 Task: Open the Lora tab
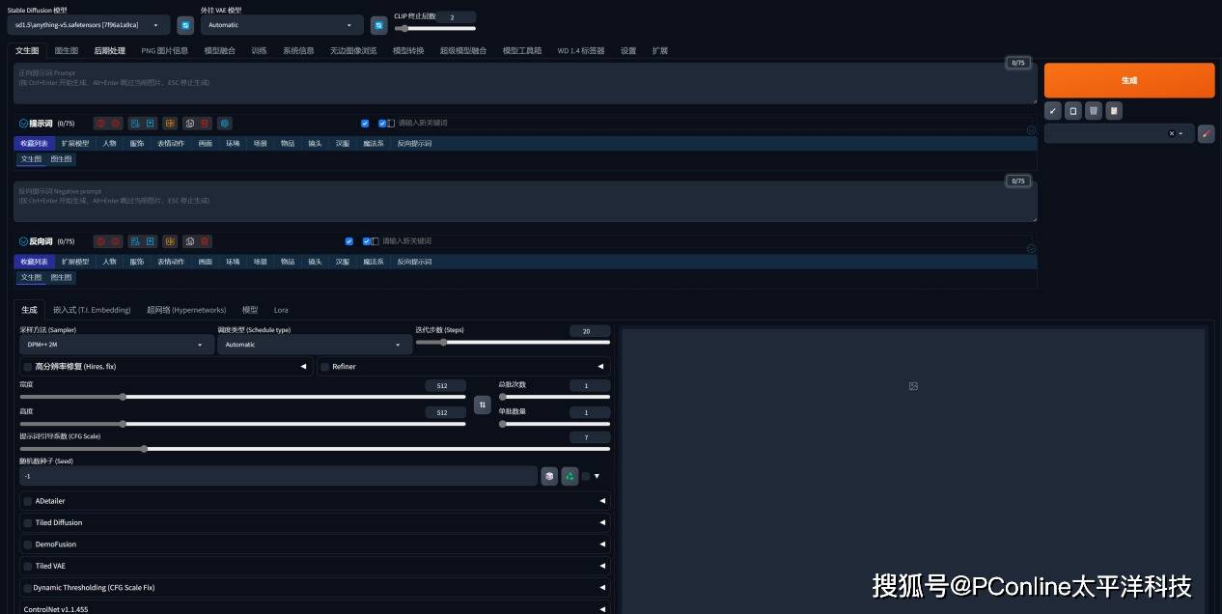click(281, 310)
